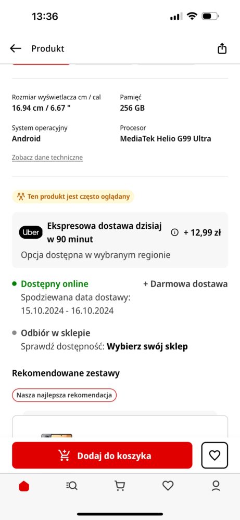Open the share icon in header
Image resolution: width=240 pixels, height=520 pixels.
222,48
